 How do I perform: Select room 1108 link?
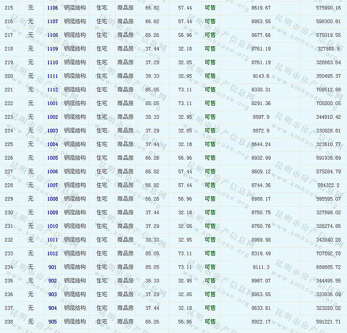coord(52,35)
